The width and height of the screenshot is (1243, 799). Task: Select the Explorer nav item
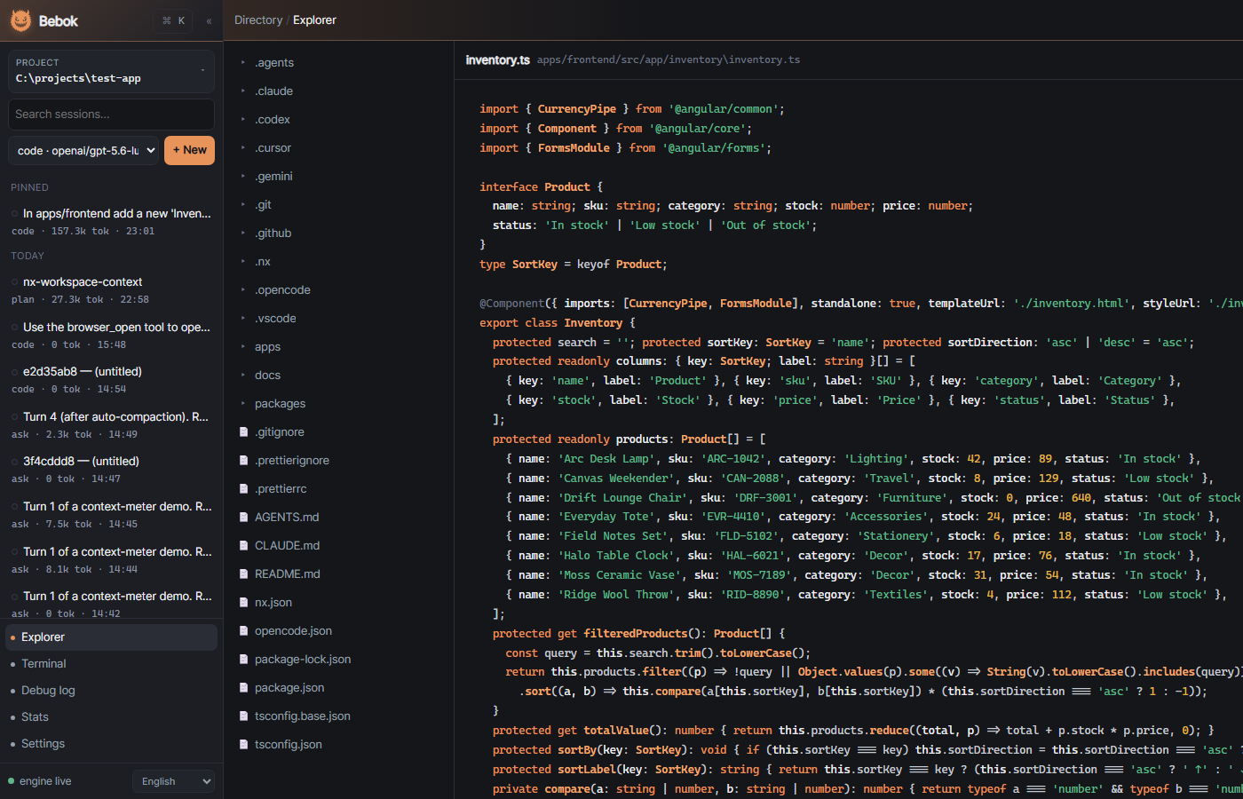click(111, 637)
